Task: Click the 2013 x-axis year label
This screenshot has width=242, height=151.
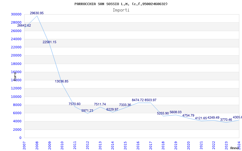Action: (100, 145)
